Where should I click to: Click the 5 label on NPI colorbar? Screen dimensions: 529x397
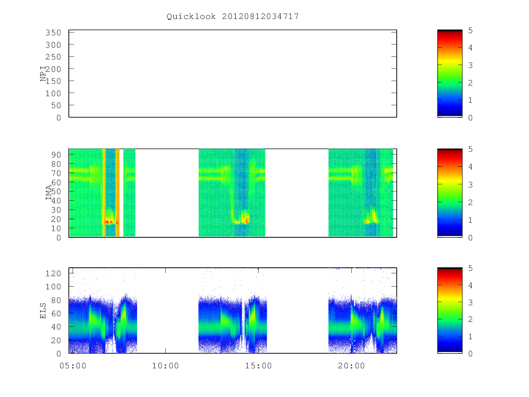tap(470, 30)
